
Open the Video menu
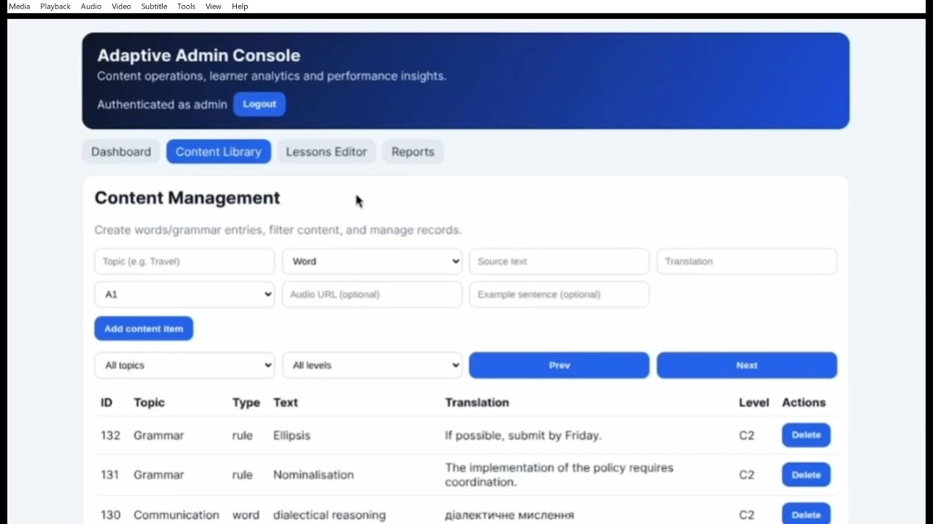[121, 7]
